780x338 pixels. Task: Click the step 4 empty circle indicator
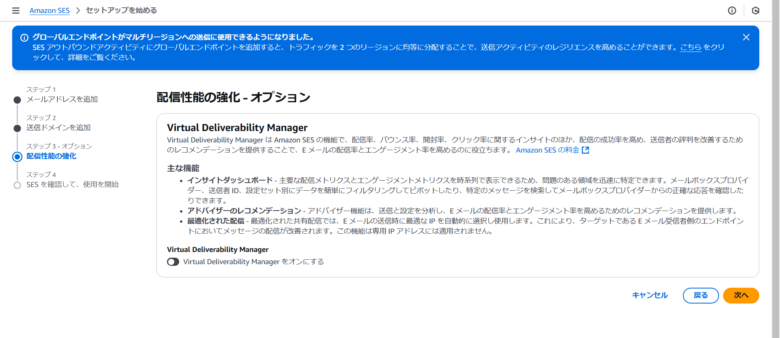[x=17, y=185]
